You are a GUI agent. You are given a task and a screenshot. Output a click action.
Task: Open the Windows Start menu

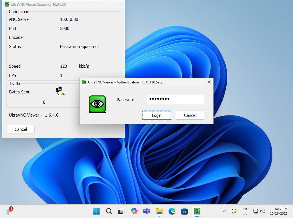tap(96, 211)
